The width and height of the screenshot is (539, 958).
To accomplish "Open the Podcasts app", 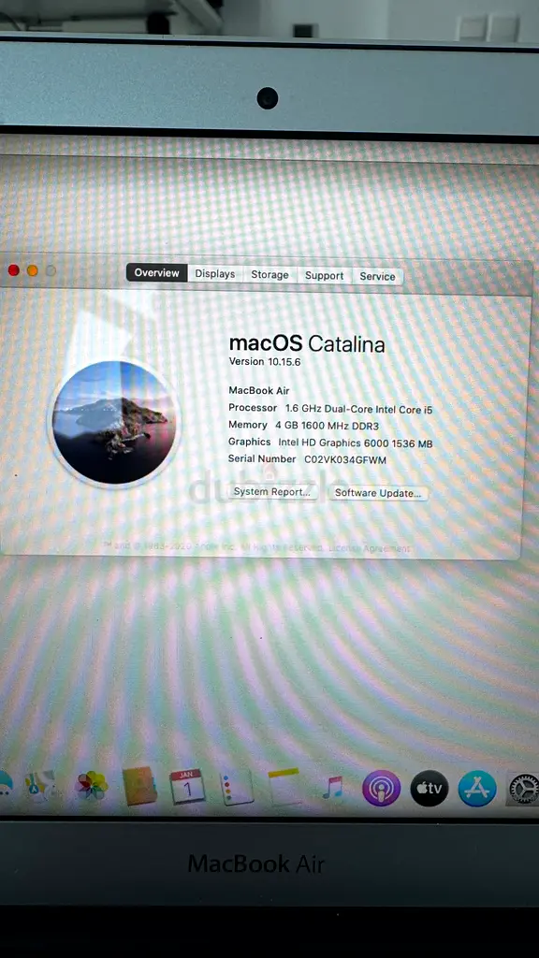I will click(382, 788).
